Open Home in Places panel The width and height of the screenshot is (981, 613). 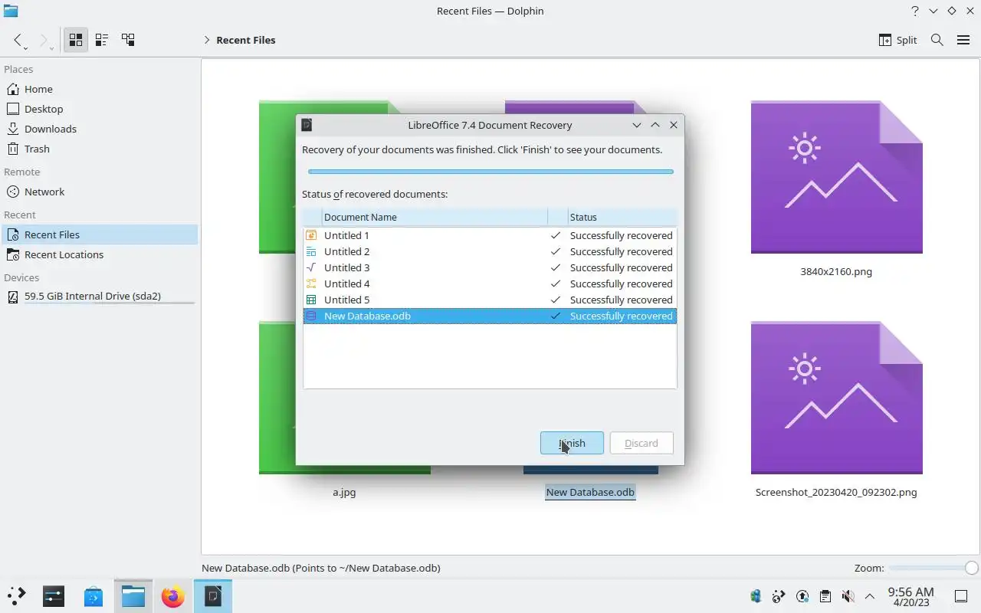[x=100, y=89]
